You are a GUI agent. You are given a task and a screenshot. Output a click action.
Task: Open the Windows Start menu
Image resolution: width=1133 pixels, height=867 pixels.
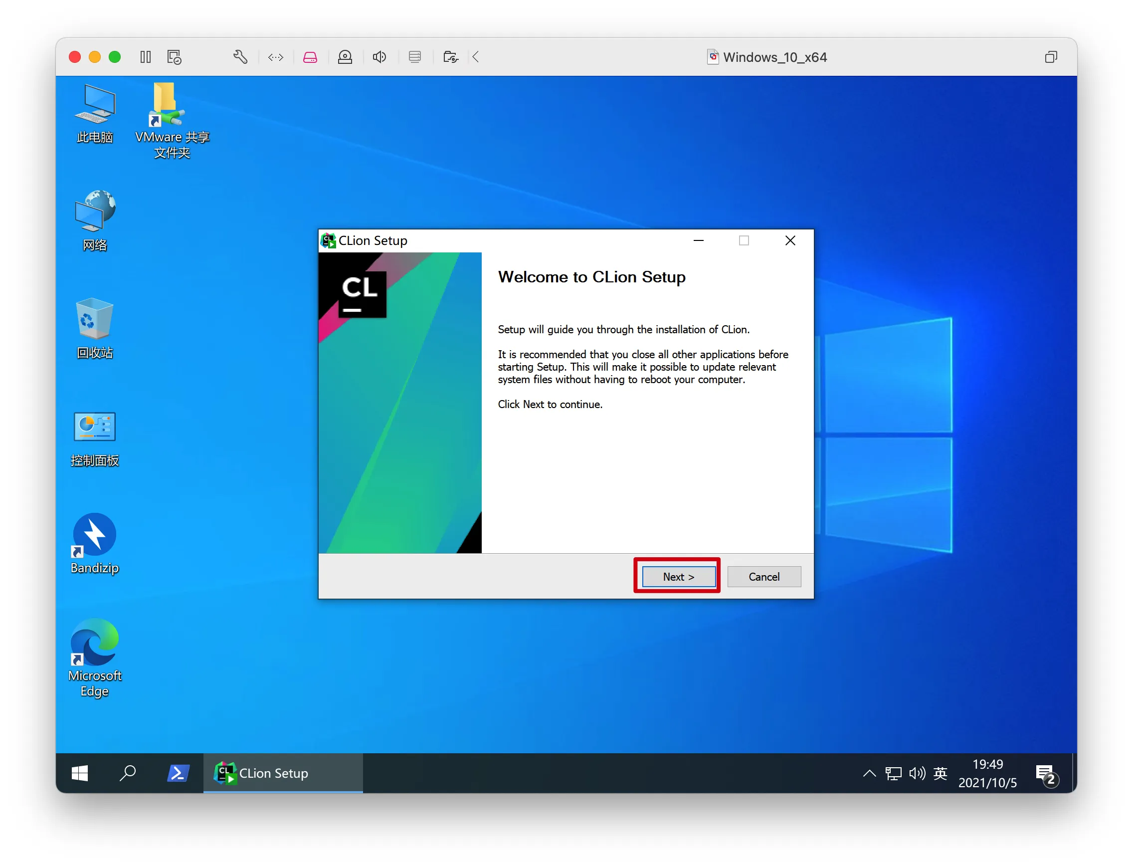coord(79,773)
